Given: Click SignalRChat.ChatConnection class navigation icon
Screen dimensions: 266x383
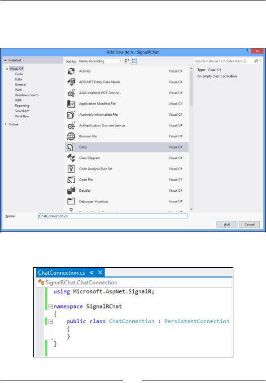Looking at the screenshot, I should coord(41,282).
